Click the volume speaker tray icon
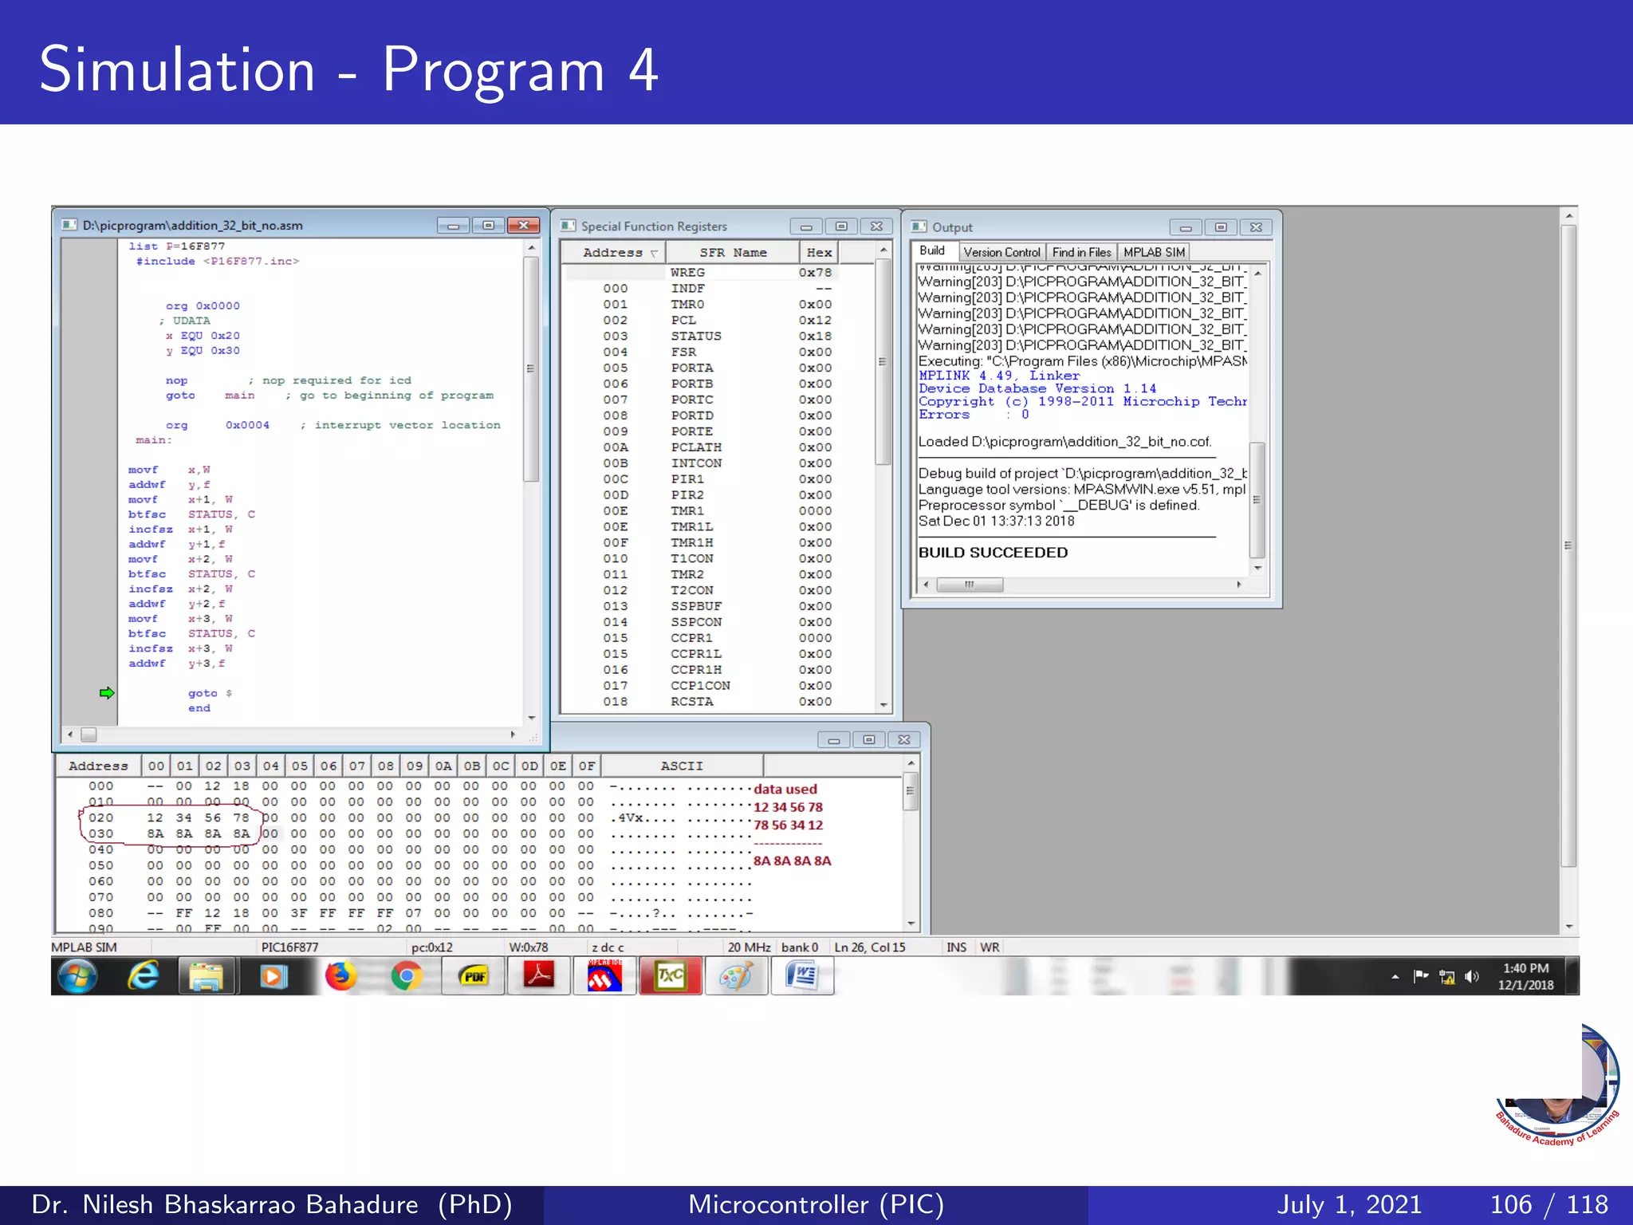The width and height of the screenshot is (1633, 1225). pos(1472,976)
